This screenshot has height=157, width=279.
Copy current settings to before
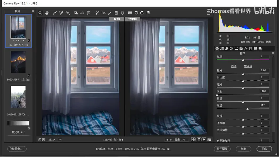204,139
